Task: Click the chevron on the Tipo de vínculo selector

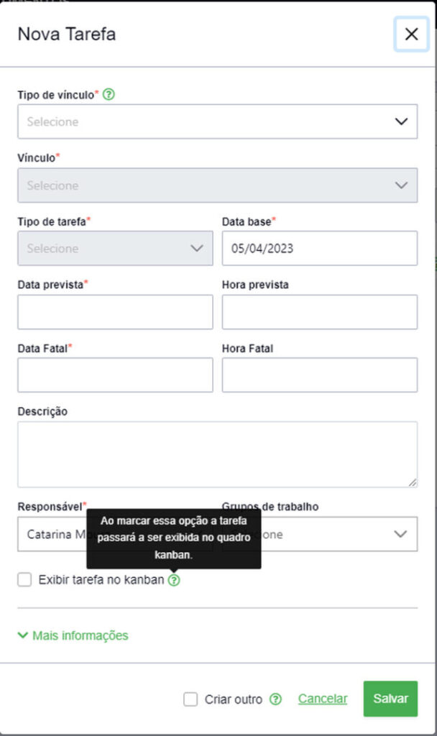Action: coord(401,121)
